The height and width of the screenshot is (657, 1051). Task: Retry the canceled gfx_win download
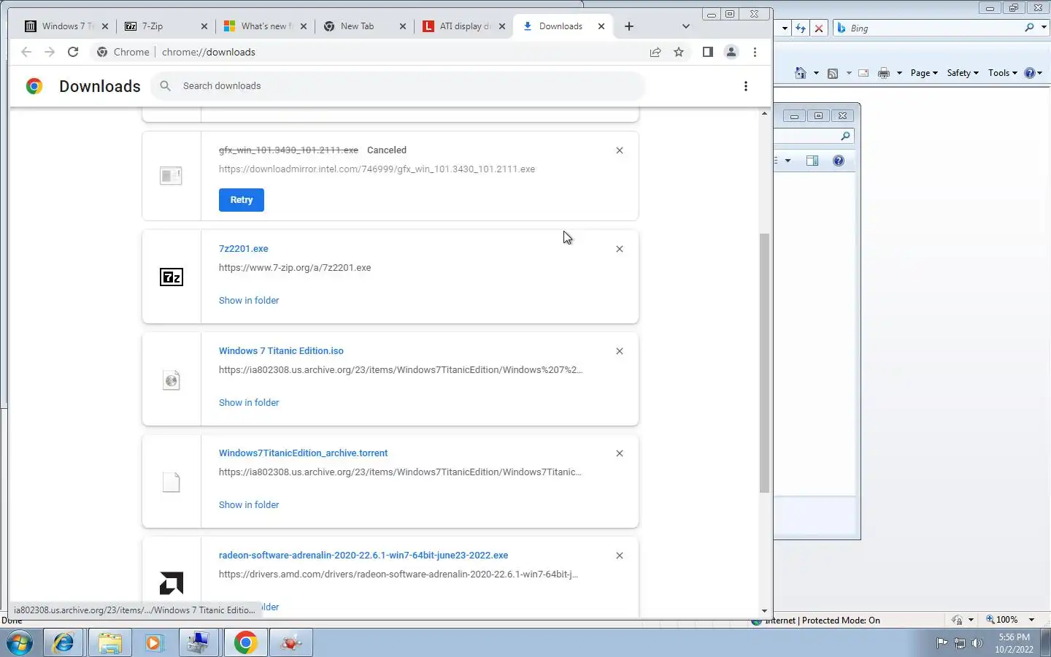pos(242,200)
